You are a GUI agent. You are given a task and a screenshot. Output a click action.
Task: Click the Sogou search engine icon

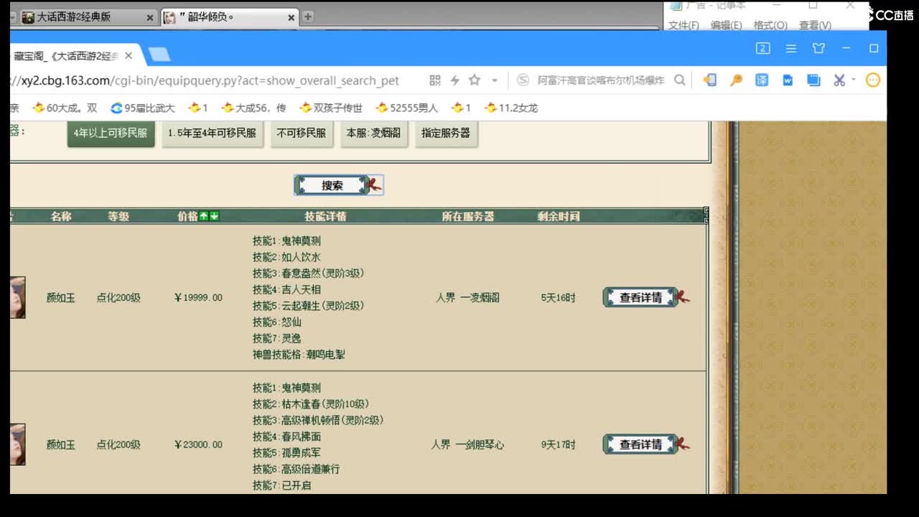523,80
